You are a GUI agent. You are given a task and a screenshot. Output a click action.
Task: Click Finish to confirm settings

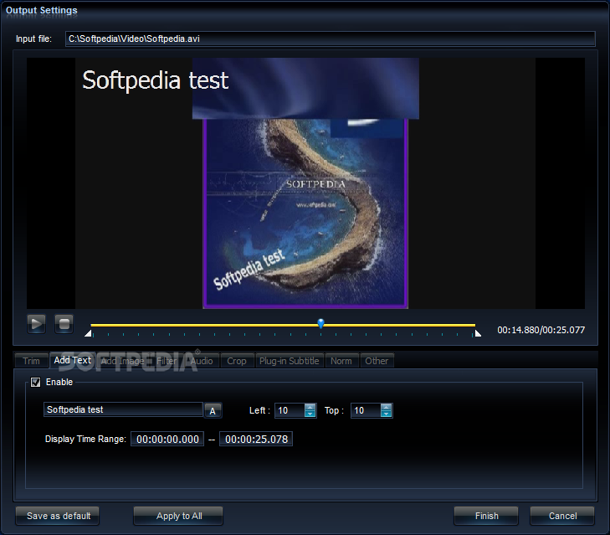[x=487, y=516]
